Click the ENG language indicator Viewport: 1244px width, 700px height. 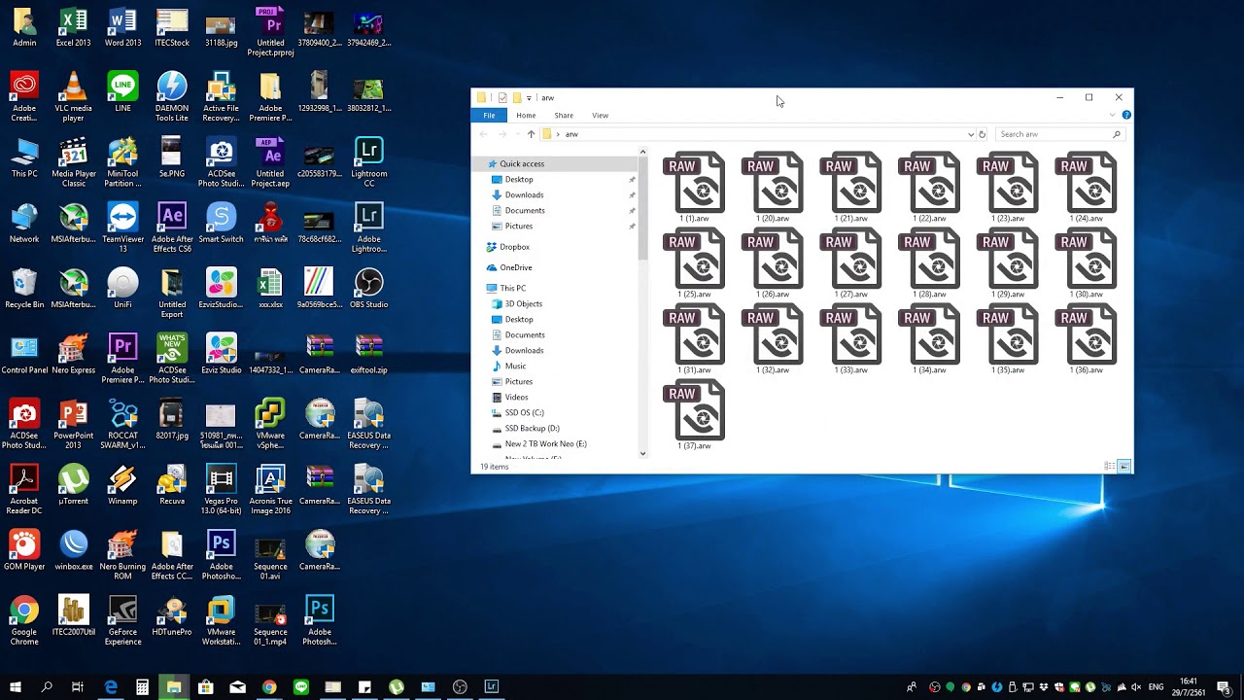click(1156, 687)
